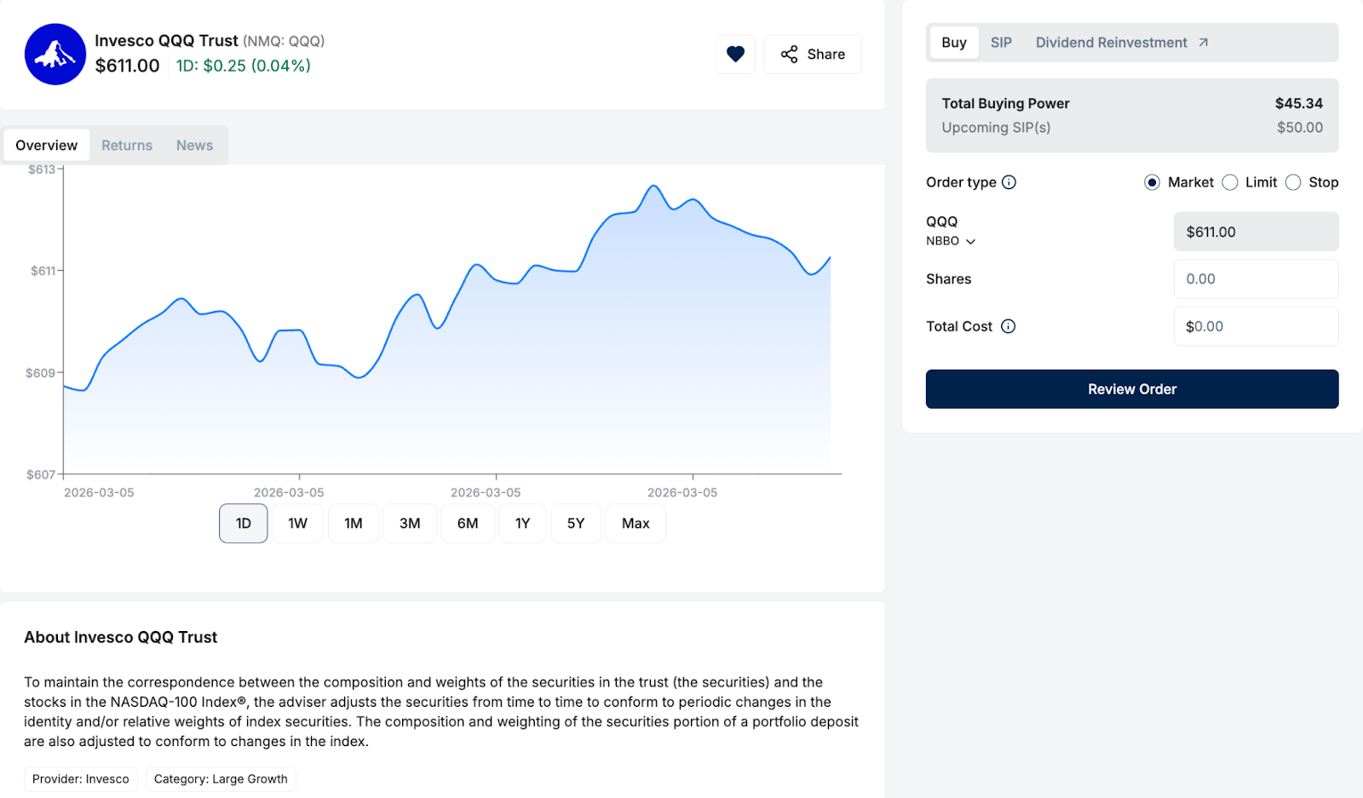1363x798 pixels.
Task: Select the Limit order type radio
Action: 1229,182
